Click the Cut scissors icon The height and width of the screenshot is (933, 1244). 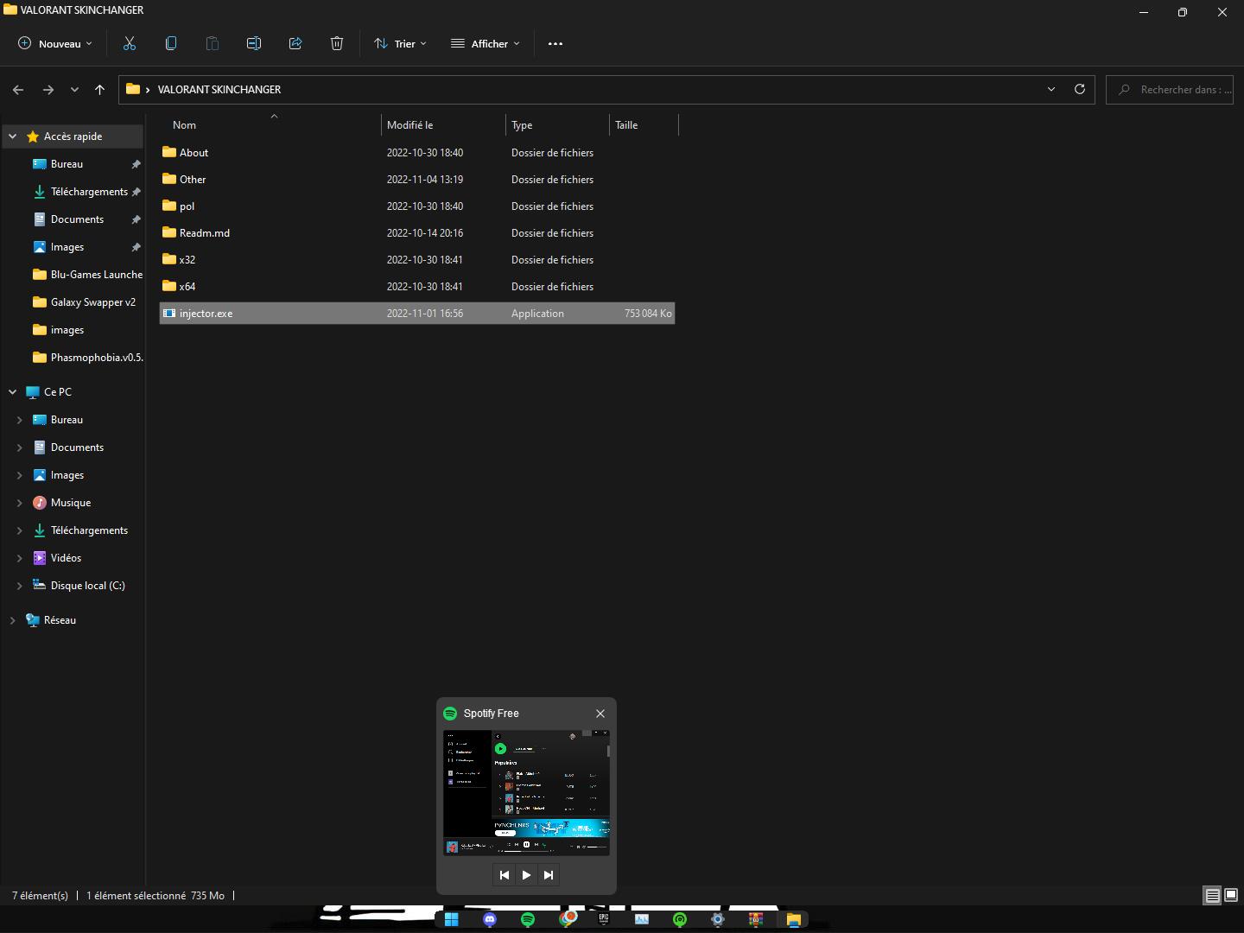(130, 43)
